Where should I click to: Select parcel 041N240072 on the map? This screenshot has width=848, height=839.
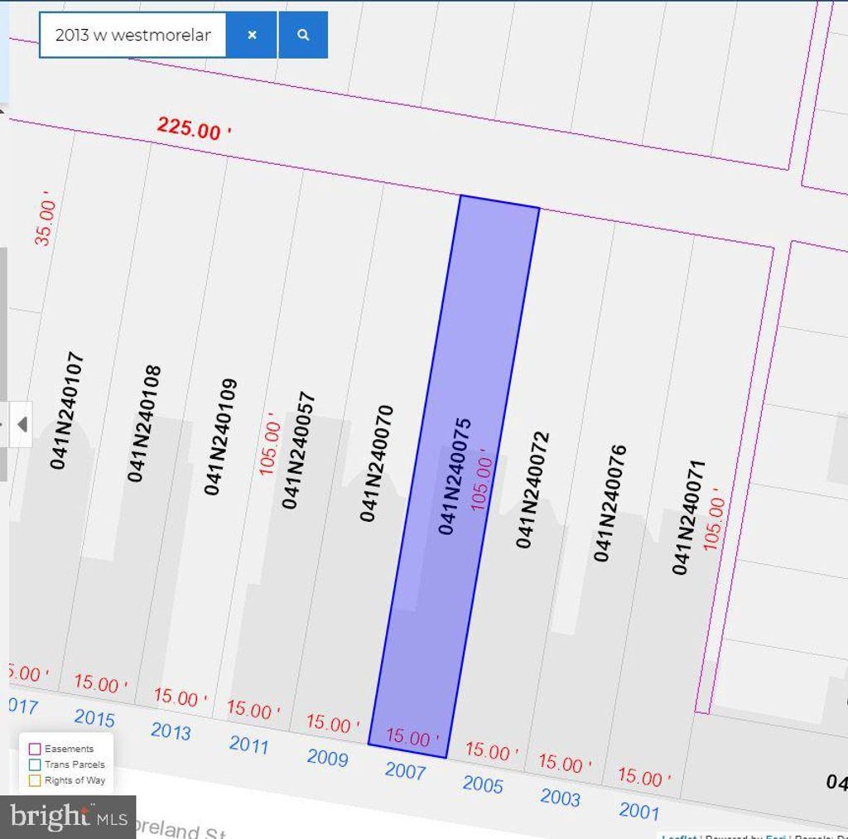click(532, 489)
